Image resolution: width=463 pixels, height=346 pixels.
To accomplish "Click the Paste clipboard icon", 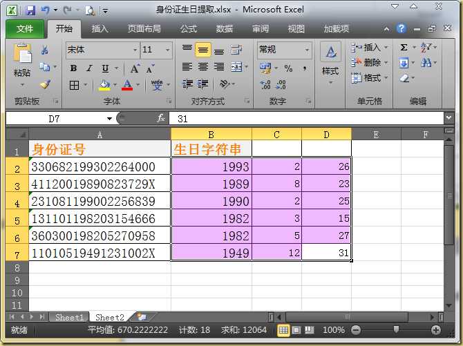I will pos(22,53).
